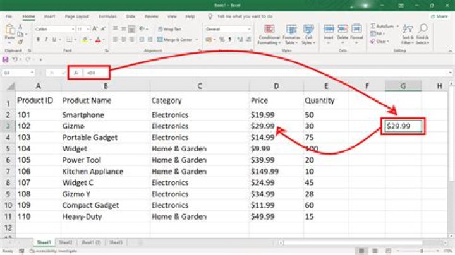Click the Sort & Filter icon
455x255 pixels.
(408, 29)
